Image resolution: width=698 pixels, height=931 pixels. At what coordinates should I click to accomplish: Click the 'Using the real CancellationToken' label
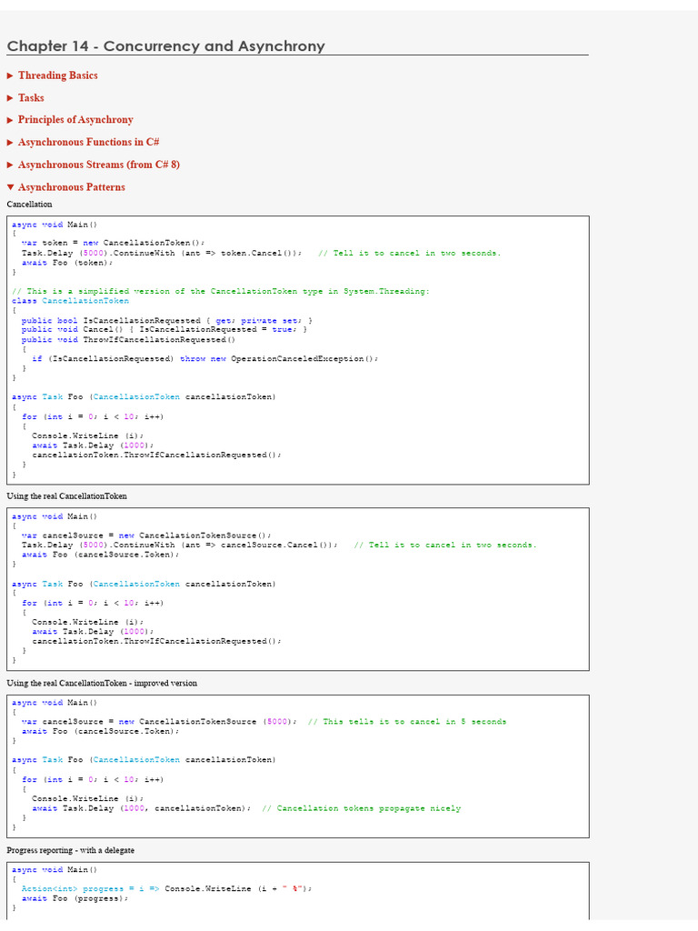67,496
